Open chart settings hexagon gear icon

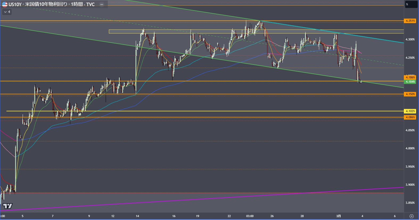point(412,216)
